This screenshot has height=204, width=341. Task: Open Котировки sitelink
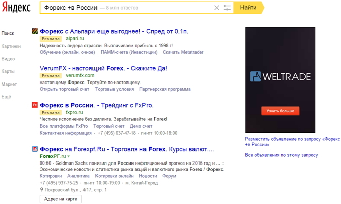pyautogui.click(x=51, y=176)
